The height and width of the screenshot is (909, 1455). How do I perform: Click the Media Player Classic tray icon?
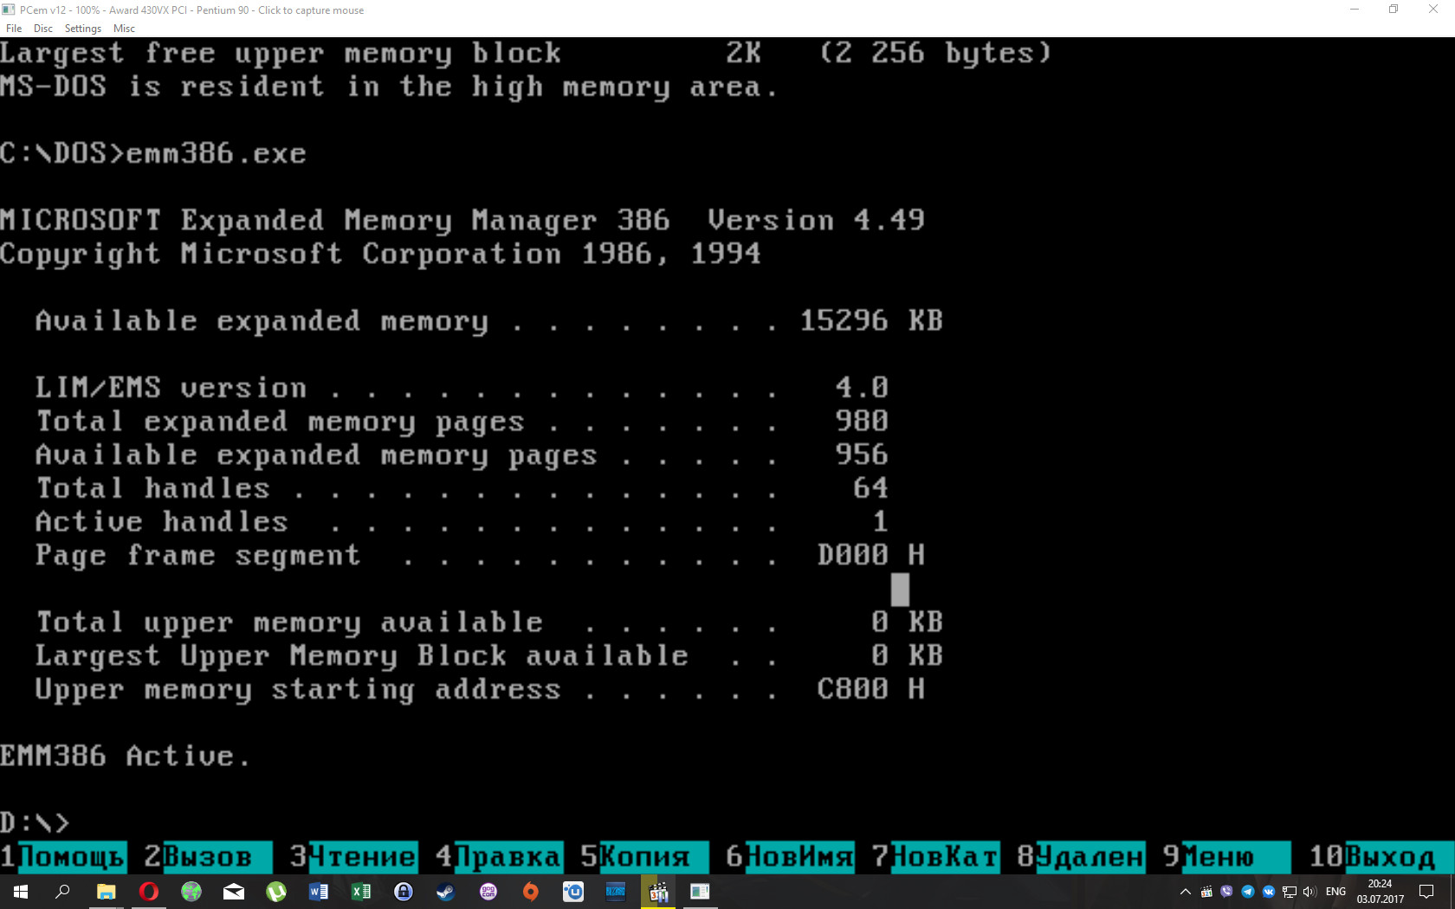coord(1206,892)
